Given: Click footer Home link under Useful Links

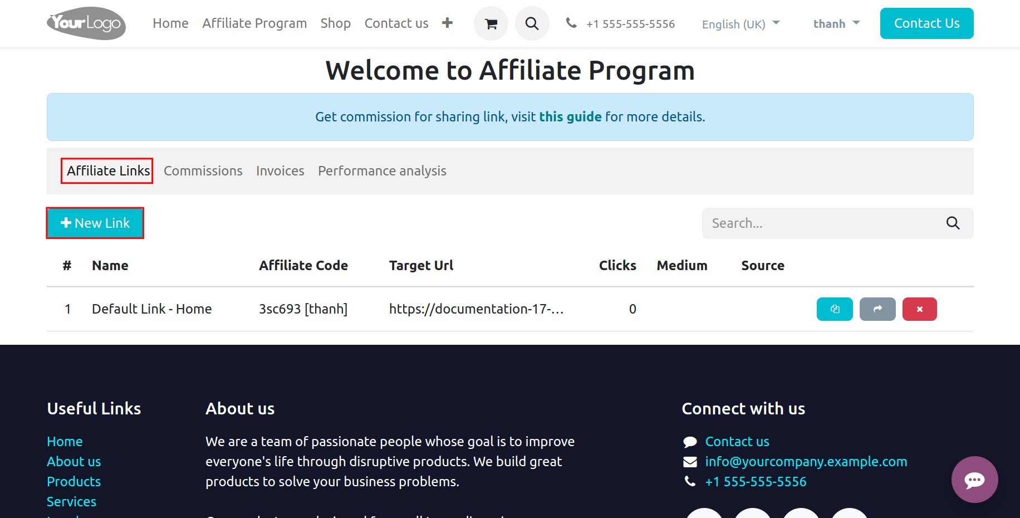Looking at the screenshot, I should pos(65,442).
